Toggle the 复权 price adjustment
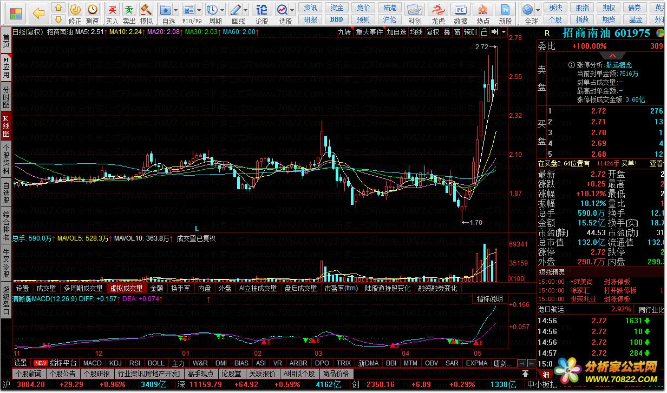The height and width of the screenshot is (393, 667). [433, 32]
